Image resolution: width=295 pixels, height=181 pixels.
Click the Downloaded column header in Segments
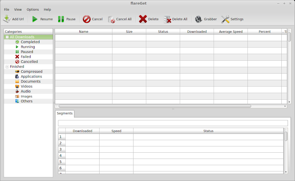pyautogui.click(x=82, y=131)
